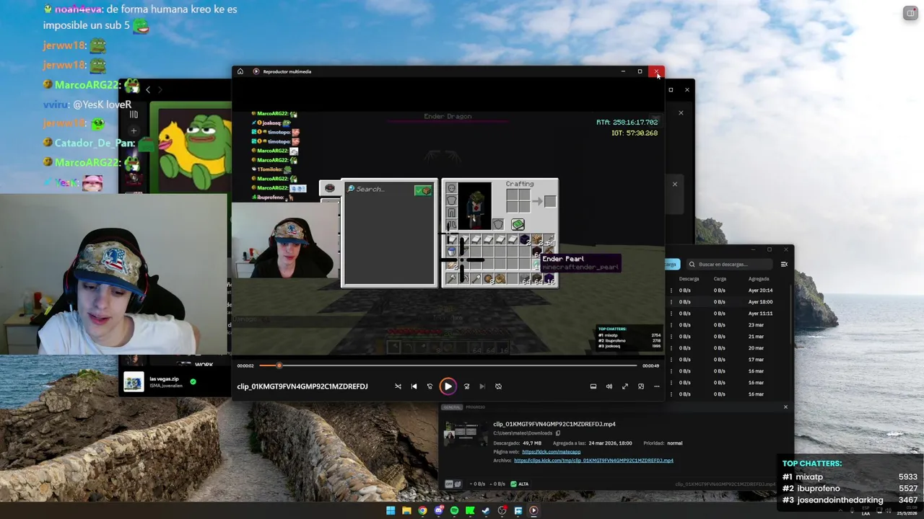The image size is (924, 519).
Task: Click the media player seek bar handle
Action: 279,365
